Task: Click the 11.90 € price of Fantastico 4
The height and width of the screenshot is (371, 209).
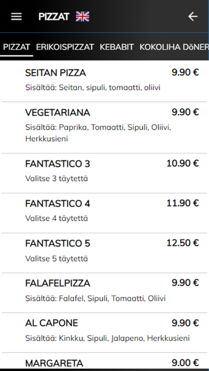Action: pyautogui.click(x=182, y=203)
